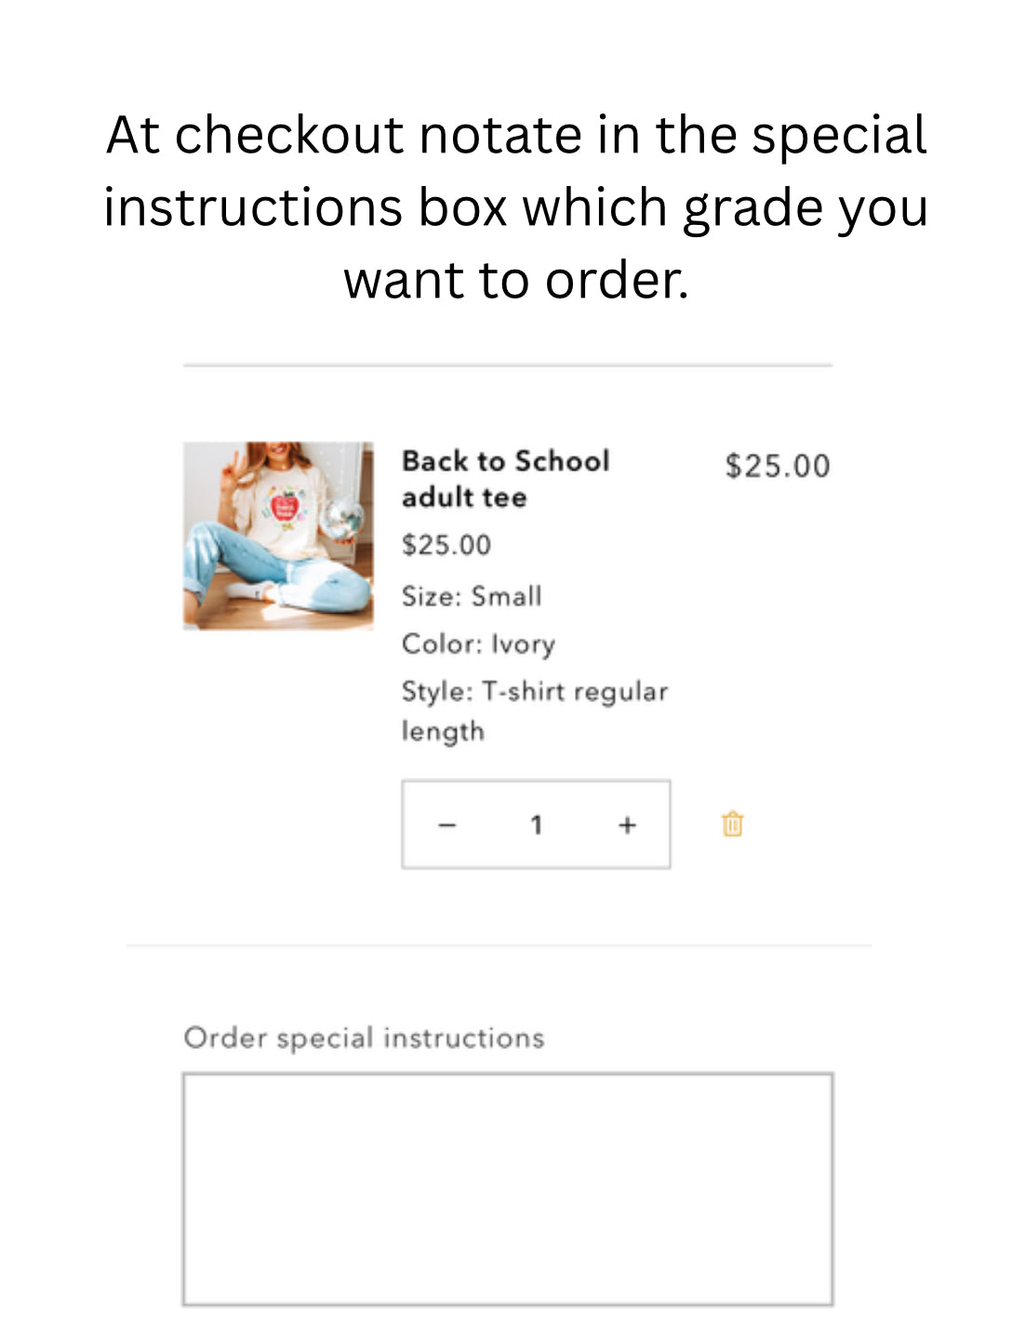Select the 'want to order.' heading line
Screen dimensions: 1012x1326
[516, 280]
